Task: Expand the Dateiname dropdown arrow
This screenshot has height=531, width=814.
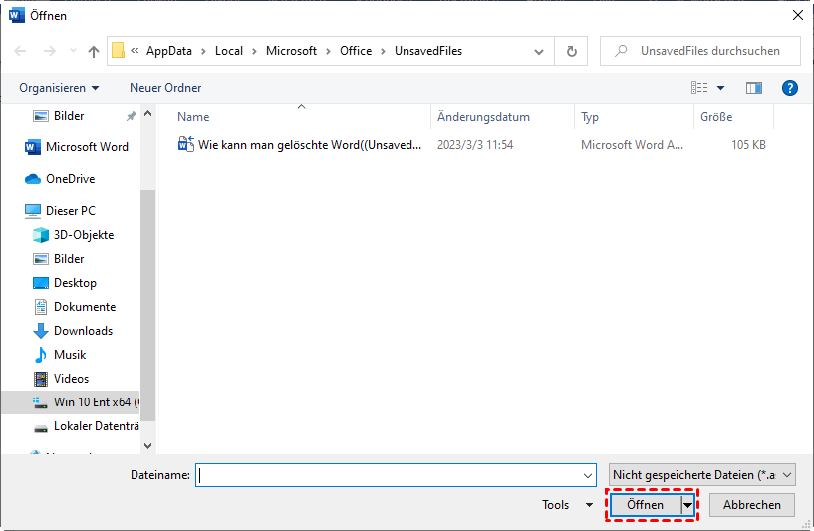Action: 588,475
